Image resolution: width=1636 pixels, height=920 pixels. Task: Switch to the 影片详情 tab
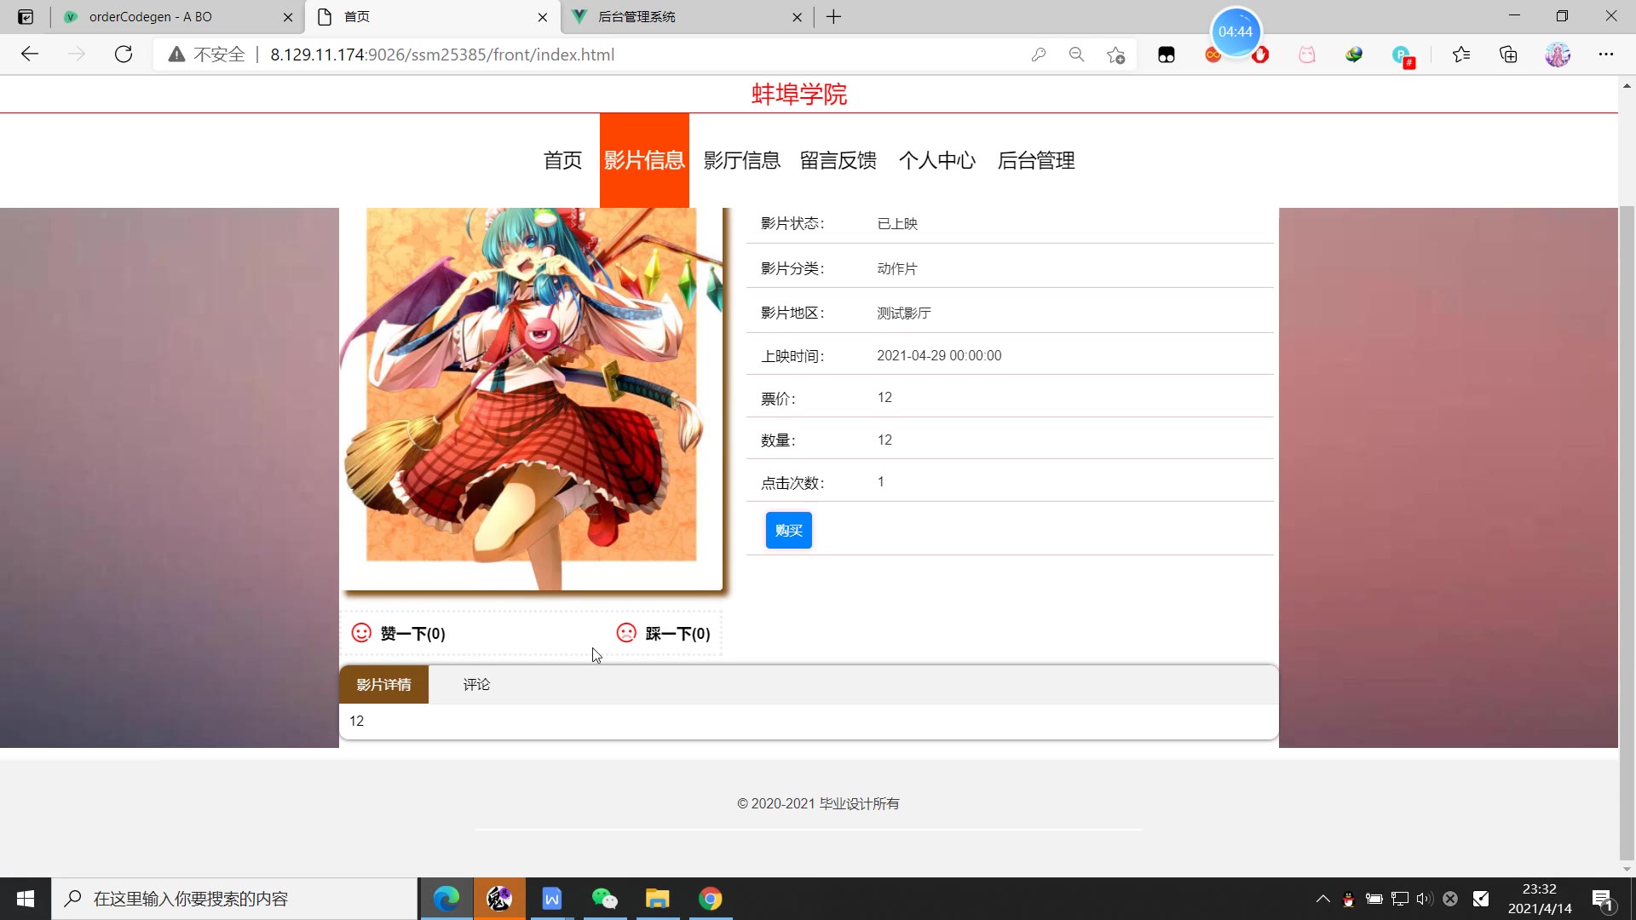(383, 685)
